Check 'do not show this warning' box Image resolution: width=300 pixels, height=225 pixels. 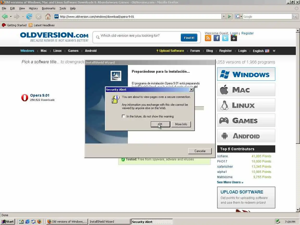123,116
